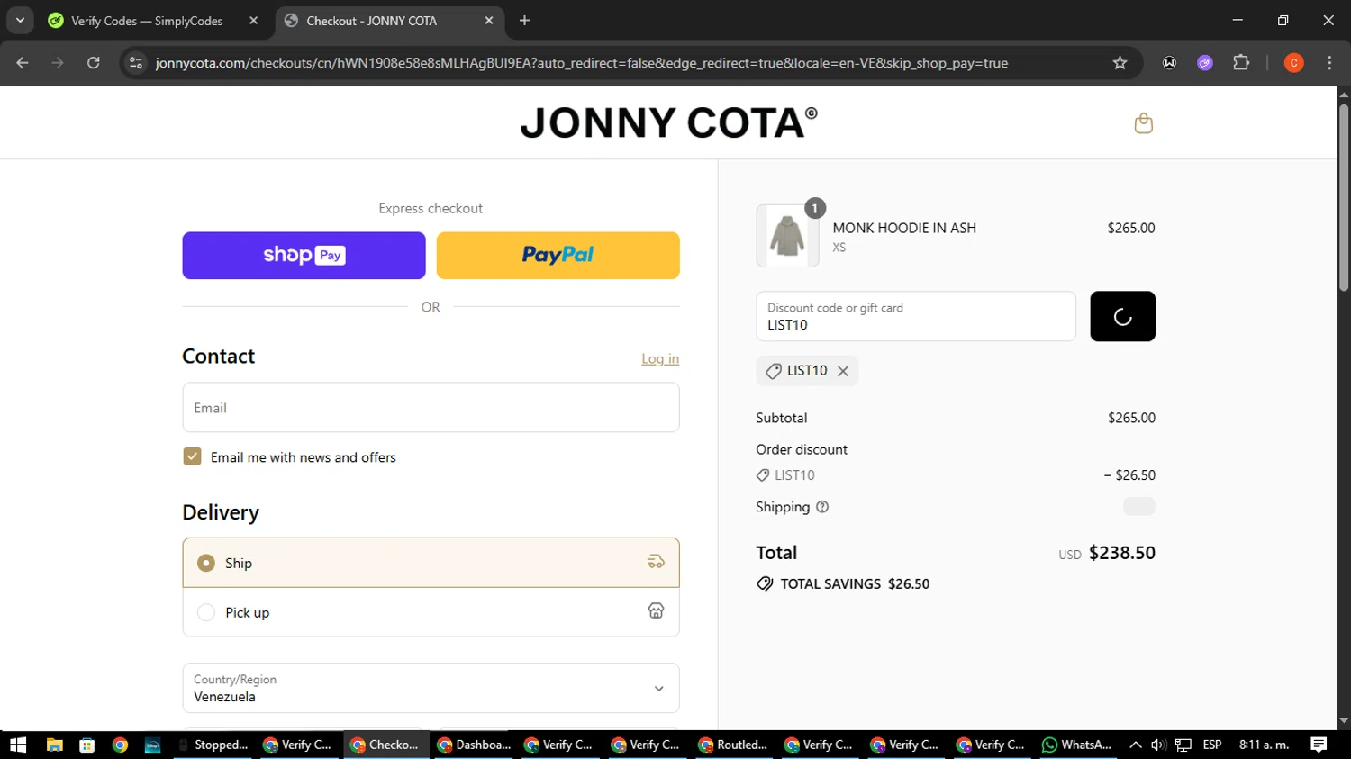Viewport: 1351px width, 759px height.
Task: Focus the Email input field
Action: [431, 407]
